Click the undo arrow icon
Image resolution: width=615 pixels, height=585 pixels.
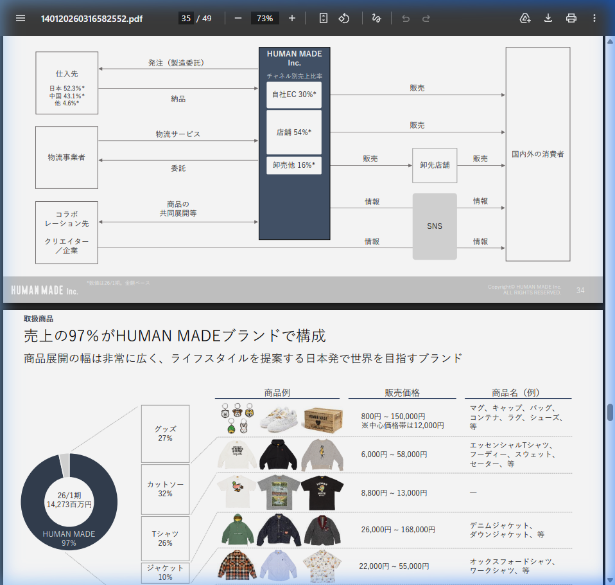tap(406, 18)
